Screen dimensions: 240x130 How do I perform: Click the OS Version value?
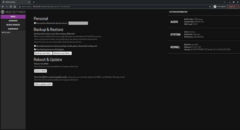pos(199,37)
